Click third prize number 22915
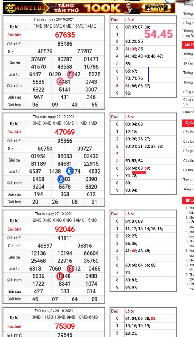 click(91, 164)
